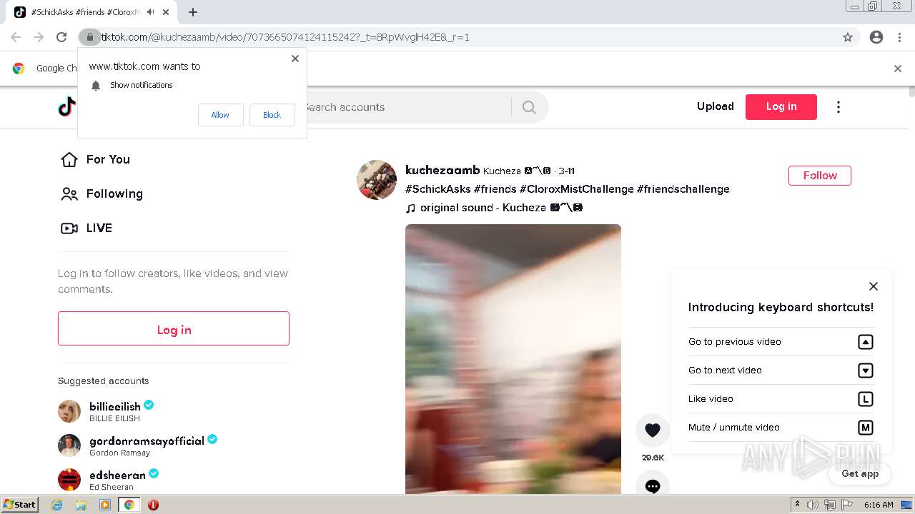
Task: Click the playing video area
Action: [x=513, y=359]
